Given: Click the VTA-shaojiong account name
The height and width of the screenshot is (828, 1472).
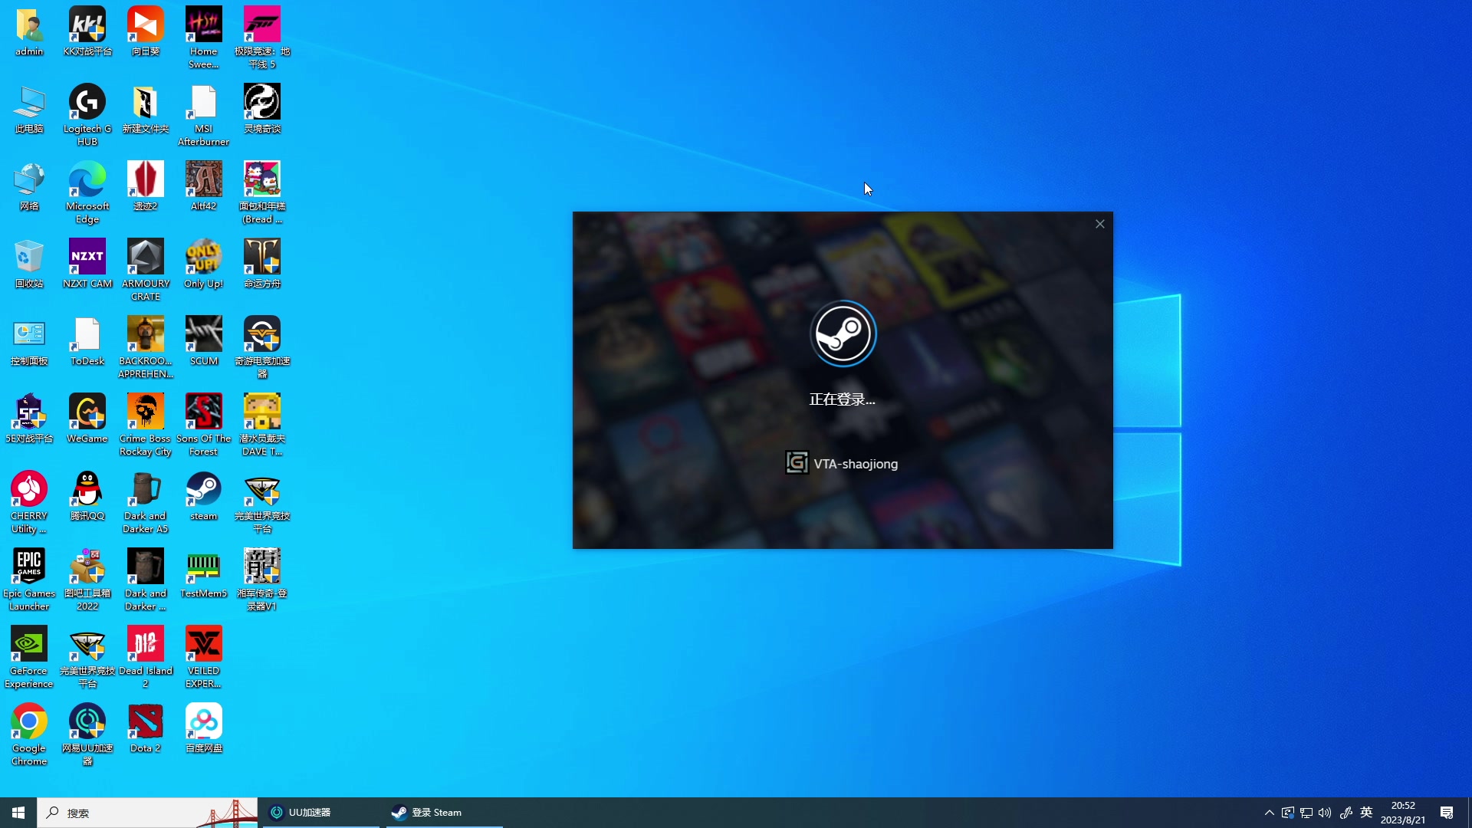Looking at the screenshot, I should [x=856, y=464].
